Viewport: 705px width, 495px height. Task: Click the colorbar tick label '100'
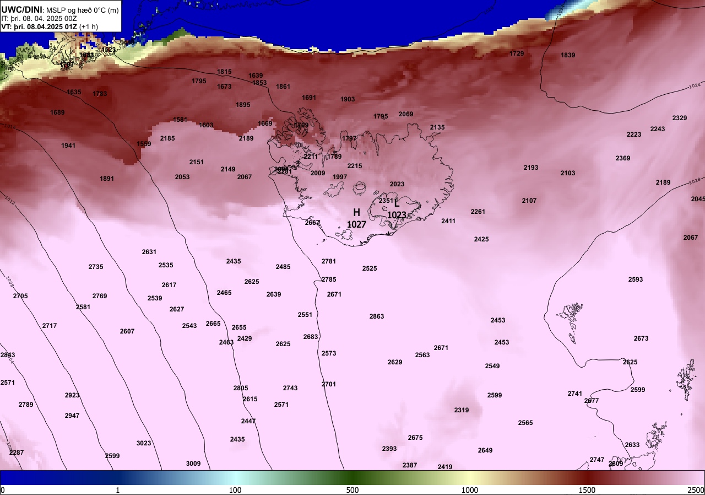(x=235, y=490)
